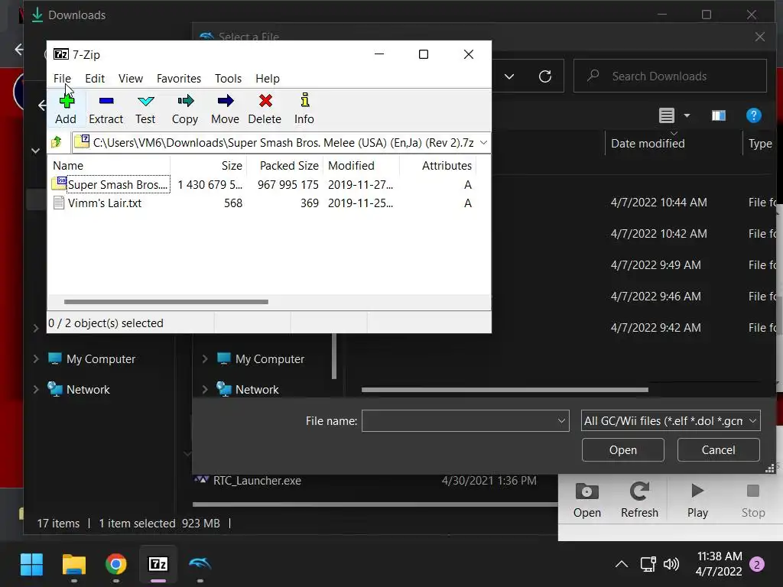Open the view options list icon in dialog
Screen dimensions: 783x587
click(667, 116)
